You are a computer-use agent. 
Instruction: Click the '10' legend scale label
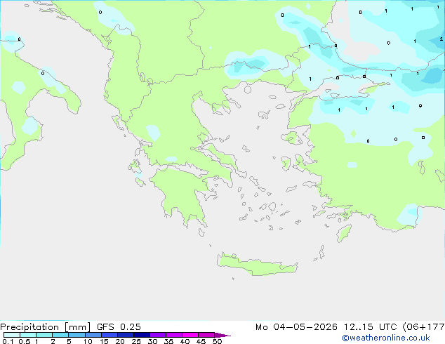tap(88, 341)
